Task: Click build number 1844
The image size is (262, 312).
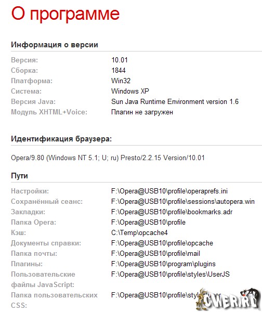Action: 119,70
